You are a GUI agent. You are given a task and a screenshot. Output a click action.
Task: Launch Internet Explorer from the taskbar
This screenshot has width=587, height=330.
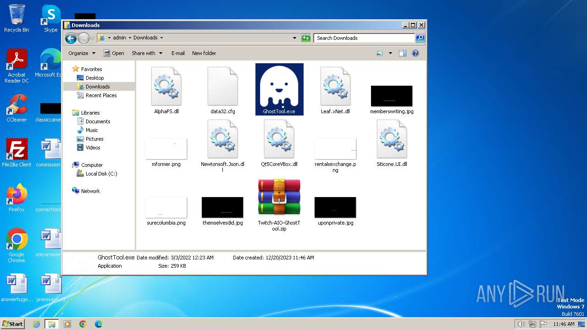click(x=37, y=324)
